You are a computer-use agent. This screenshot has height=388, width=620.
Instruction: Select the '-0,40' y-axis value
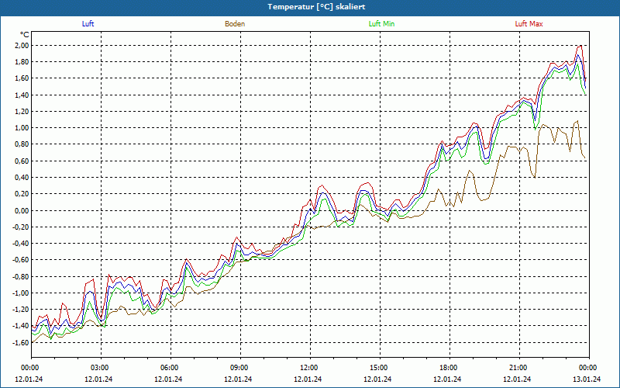(21, 244)
